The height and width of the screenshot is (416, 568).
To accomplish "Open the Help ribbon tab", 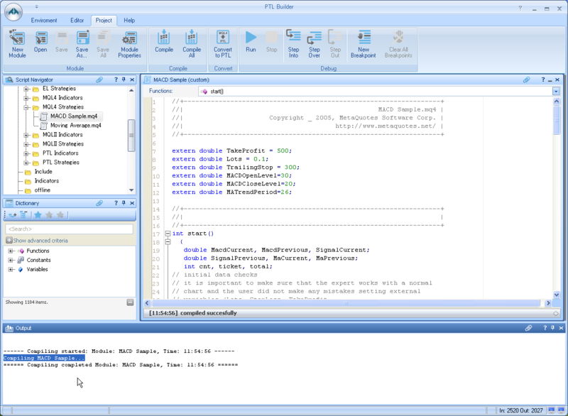I will [x=129, y=21].
